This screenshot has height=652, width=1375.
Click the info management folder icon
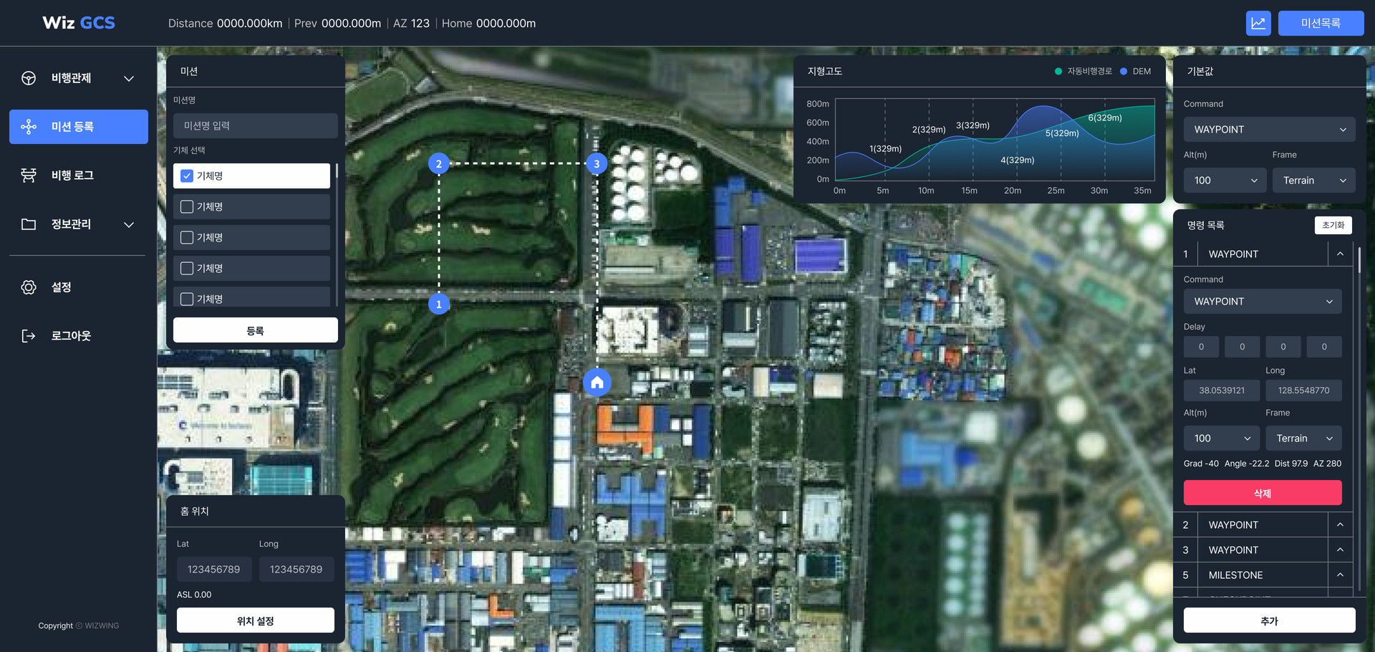[29, 224]
